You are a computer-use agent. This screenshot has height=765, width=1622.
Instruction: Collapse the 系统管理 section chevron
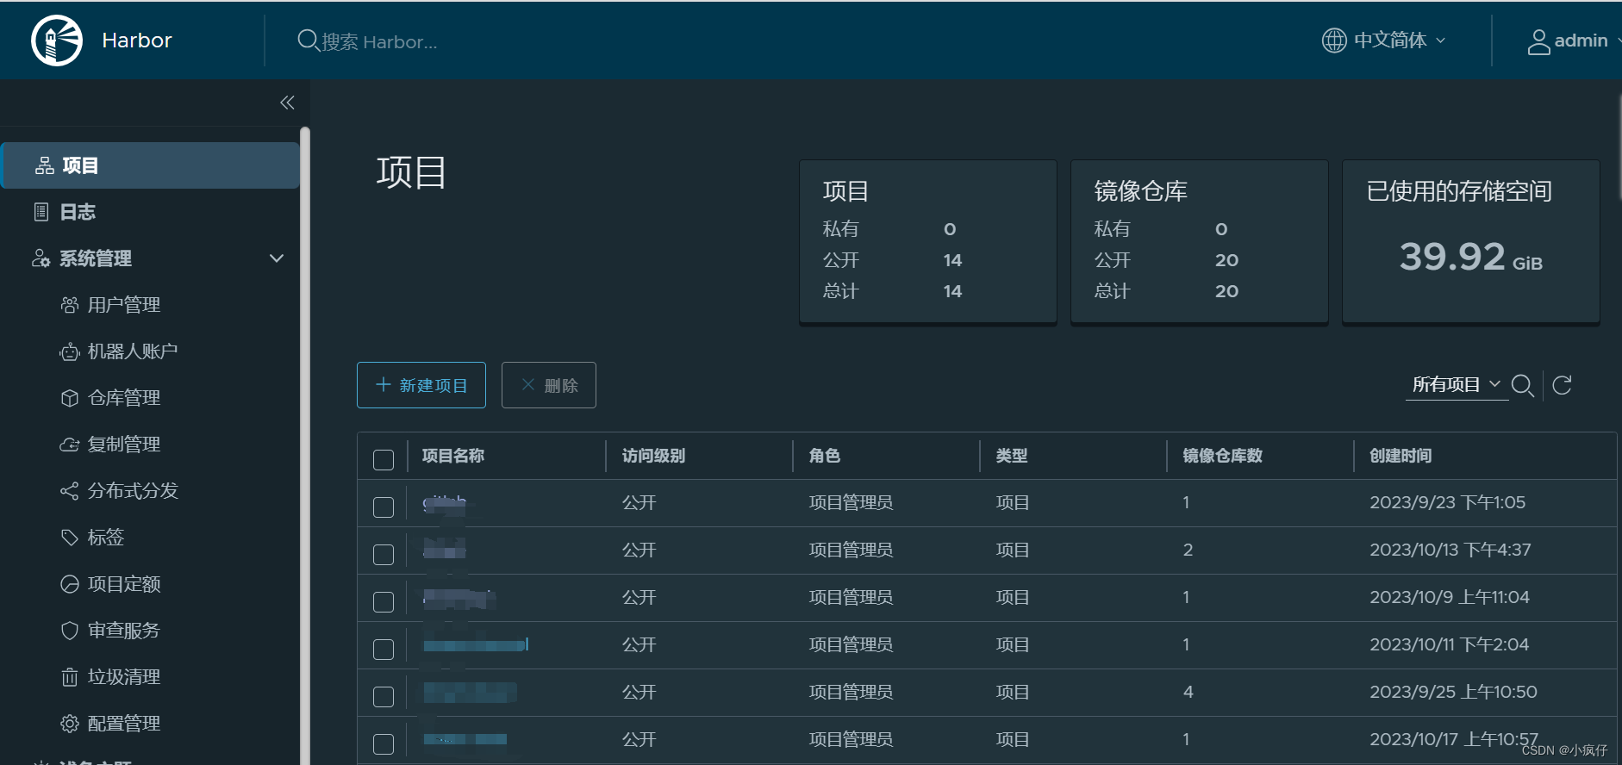point(277,258)
